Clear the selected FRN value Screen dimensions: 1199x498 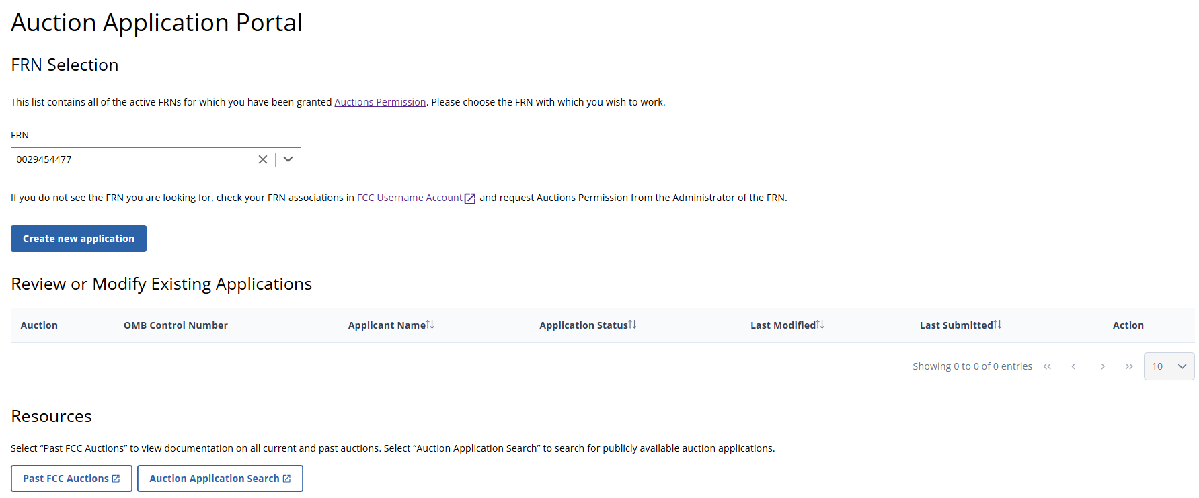tap(262, 159)
